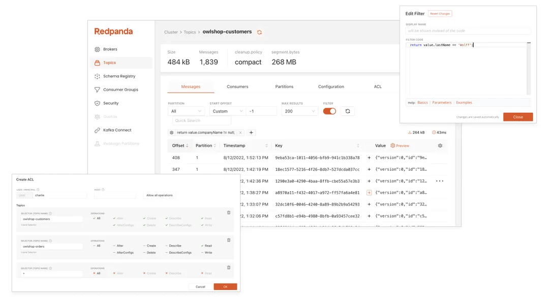Image resolution: width=549 pixels, height=303 pixels.
Task: Add a new filter with the plus button
Action: [251, 133]
